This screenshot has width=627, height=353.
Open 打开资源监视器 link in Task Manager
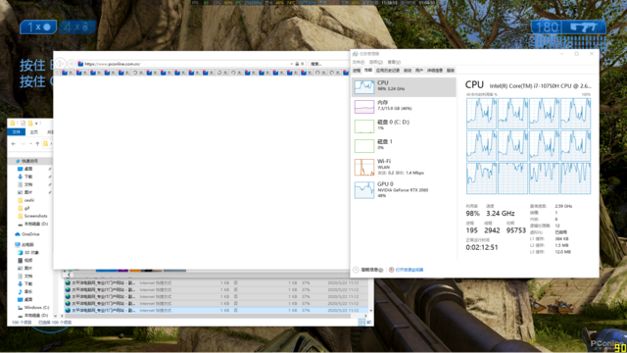click(x=407, y=270)
